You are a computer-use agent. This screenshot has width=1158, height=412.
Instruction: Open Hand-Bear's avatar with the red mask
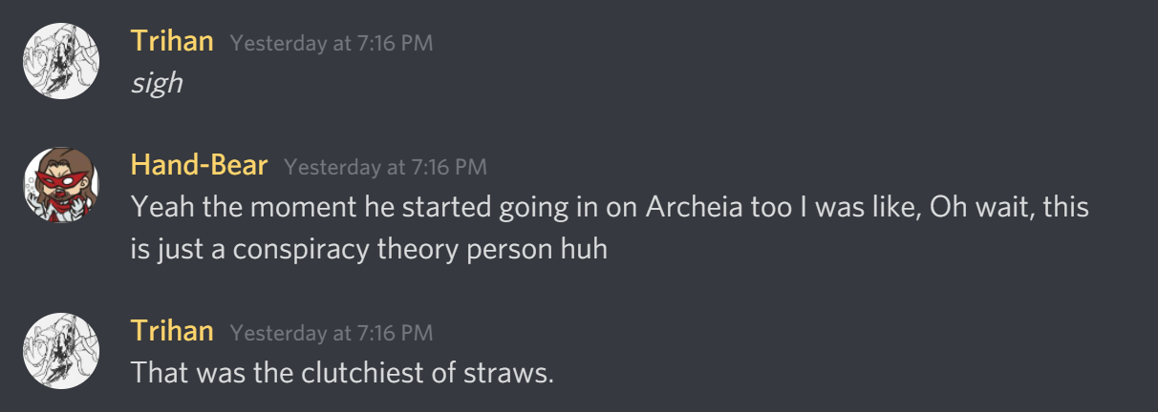61,185
